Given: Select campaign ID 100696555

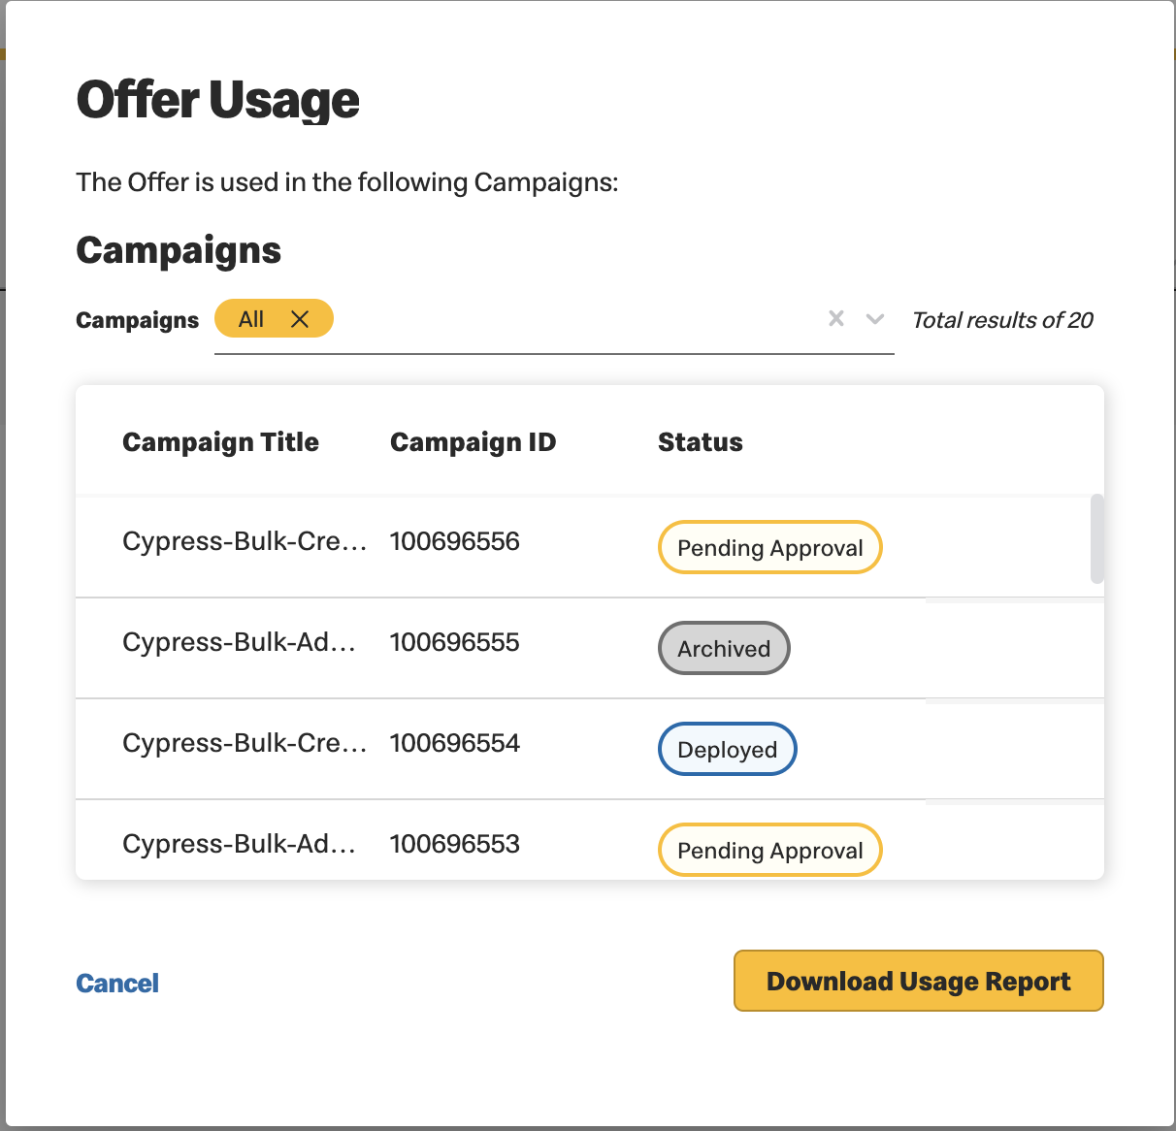Looking at the screenshot, I should point(454,642).
